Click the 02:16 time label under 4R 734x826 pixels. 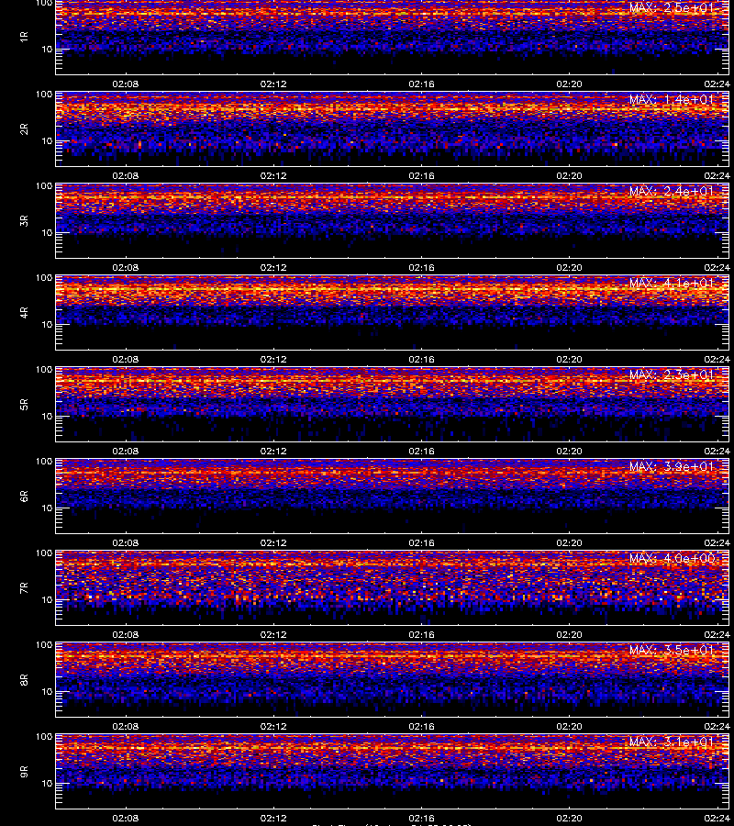[421, 359]
